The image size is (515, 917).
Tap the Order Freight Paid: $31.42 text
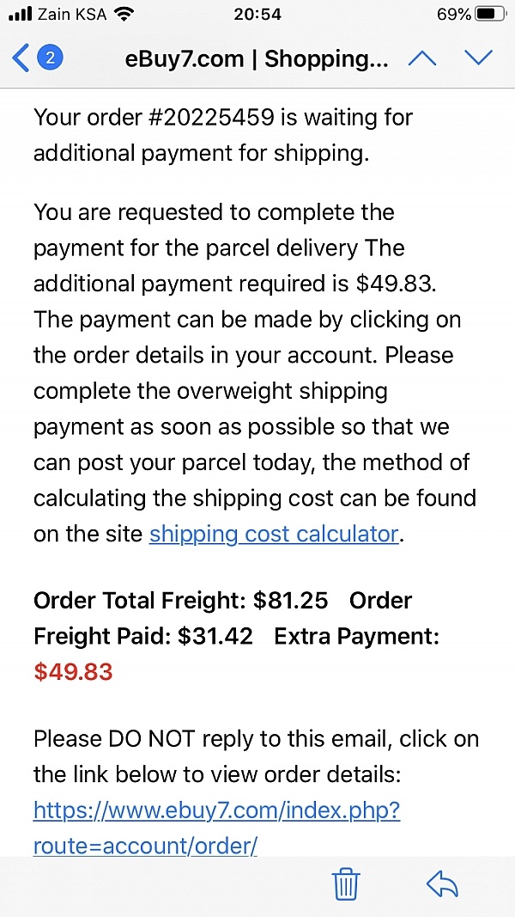coord(143,636)
